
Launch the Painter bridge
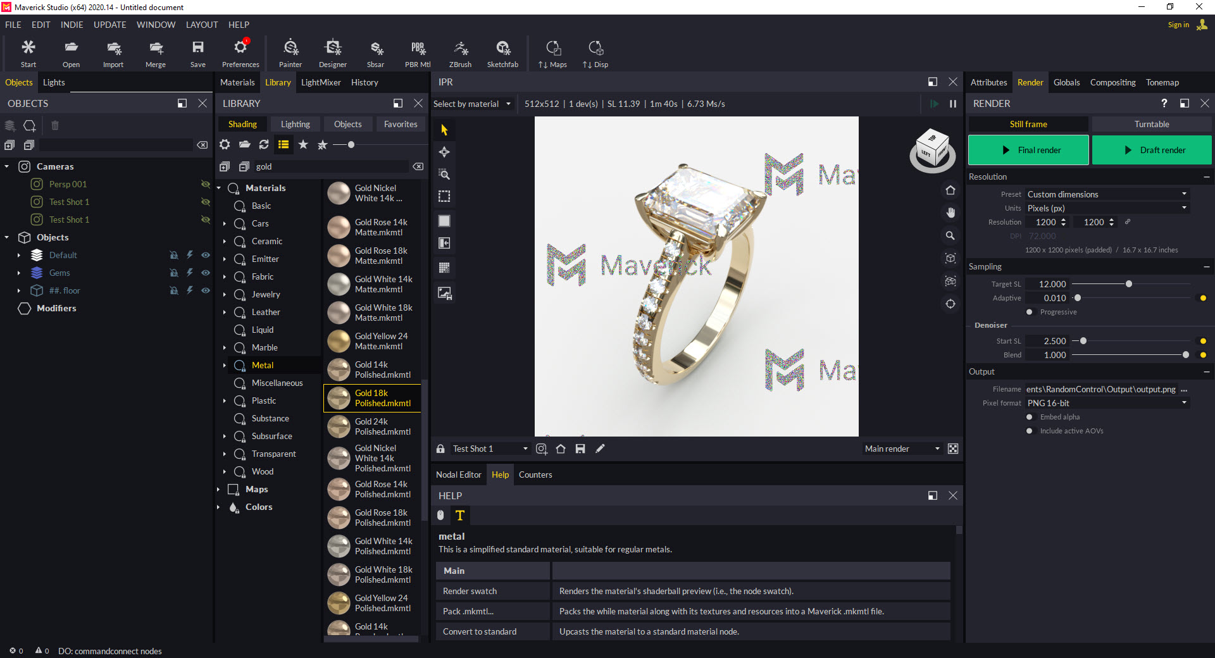click(290, 53)
